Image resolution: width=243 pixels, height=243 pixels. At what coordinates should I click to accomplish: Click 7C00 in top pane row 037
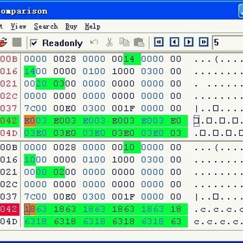35,108
